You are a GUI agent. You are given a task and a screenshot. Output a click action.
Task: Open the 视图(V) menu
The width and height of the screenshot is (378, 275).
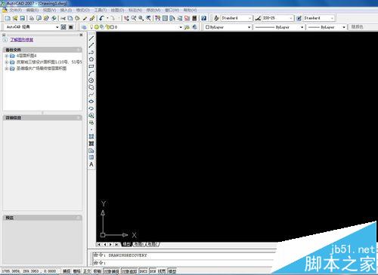tap(49, 10)
